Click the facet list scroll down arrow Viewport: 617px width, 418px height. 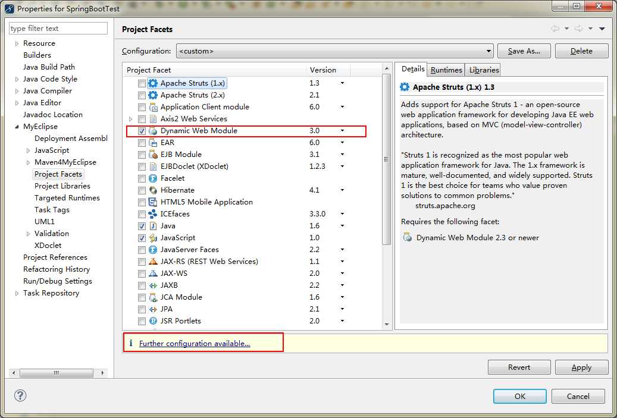[386, 325]
